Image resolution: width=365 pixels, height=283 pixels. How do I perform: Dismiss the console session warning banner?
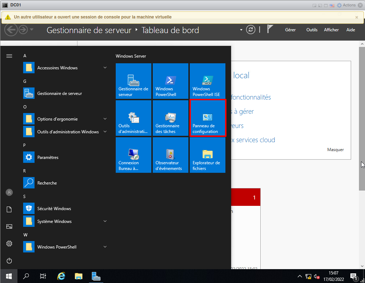pos(356,17)
